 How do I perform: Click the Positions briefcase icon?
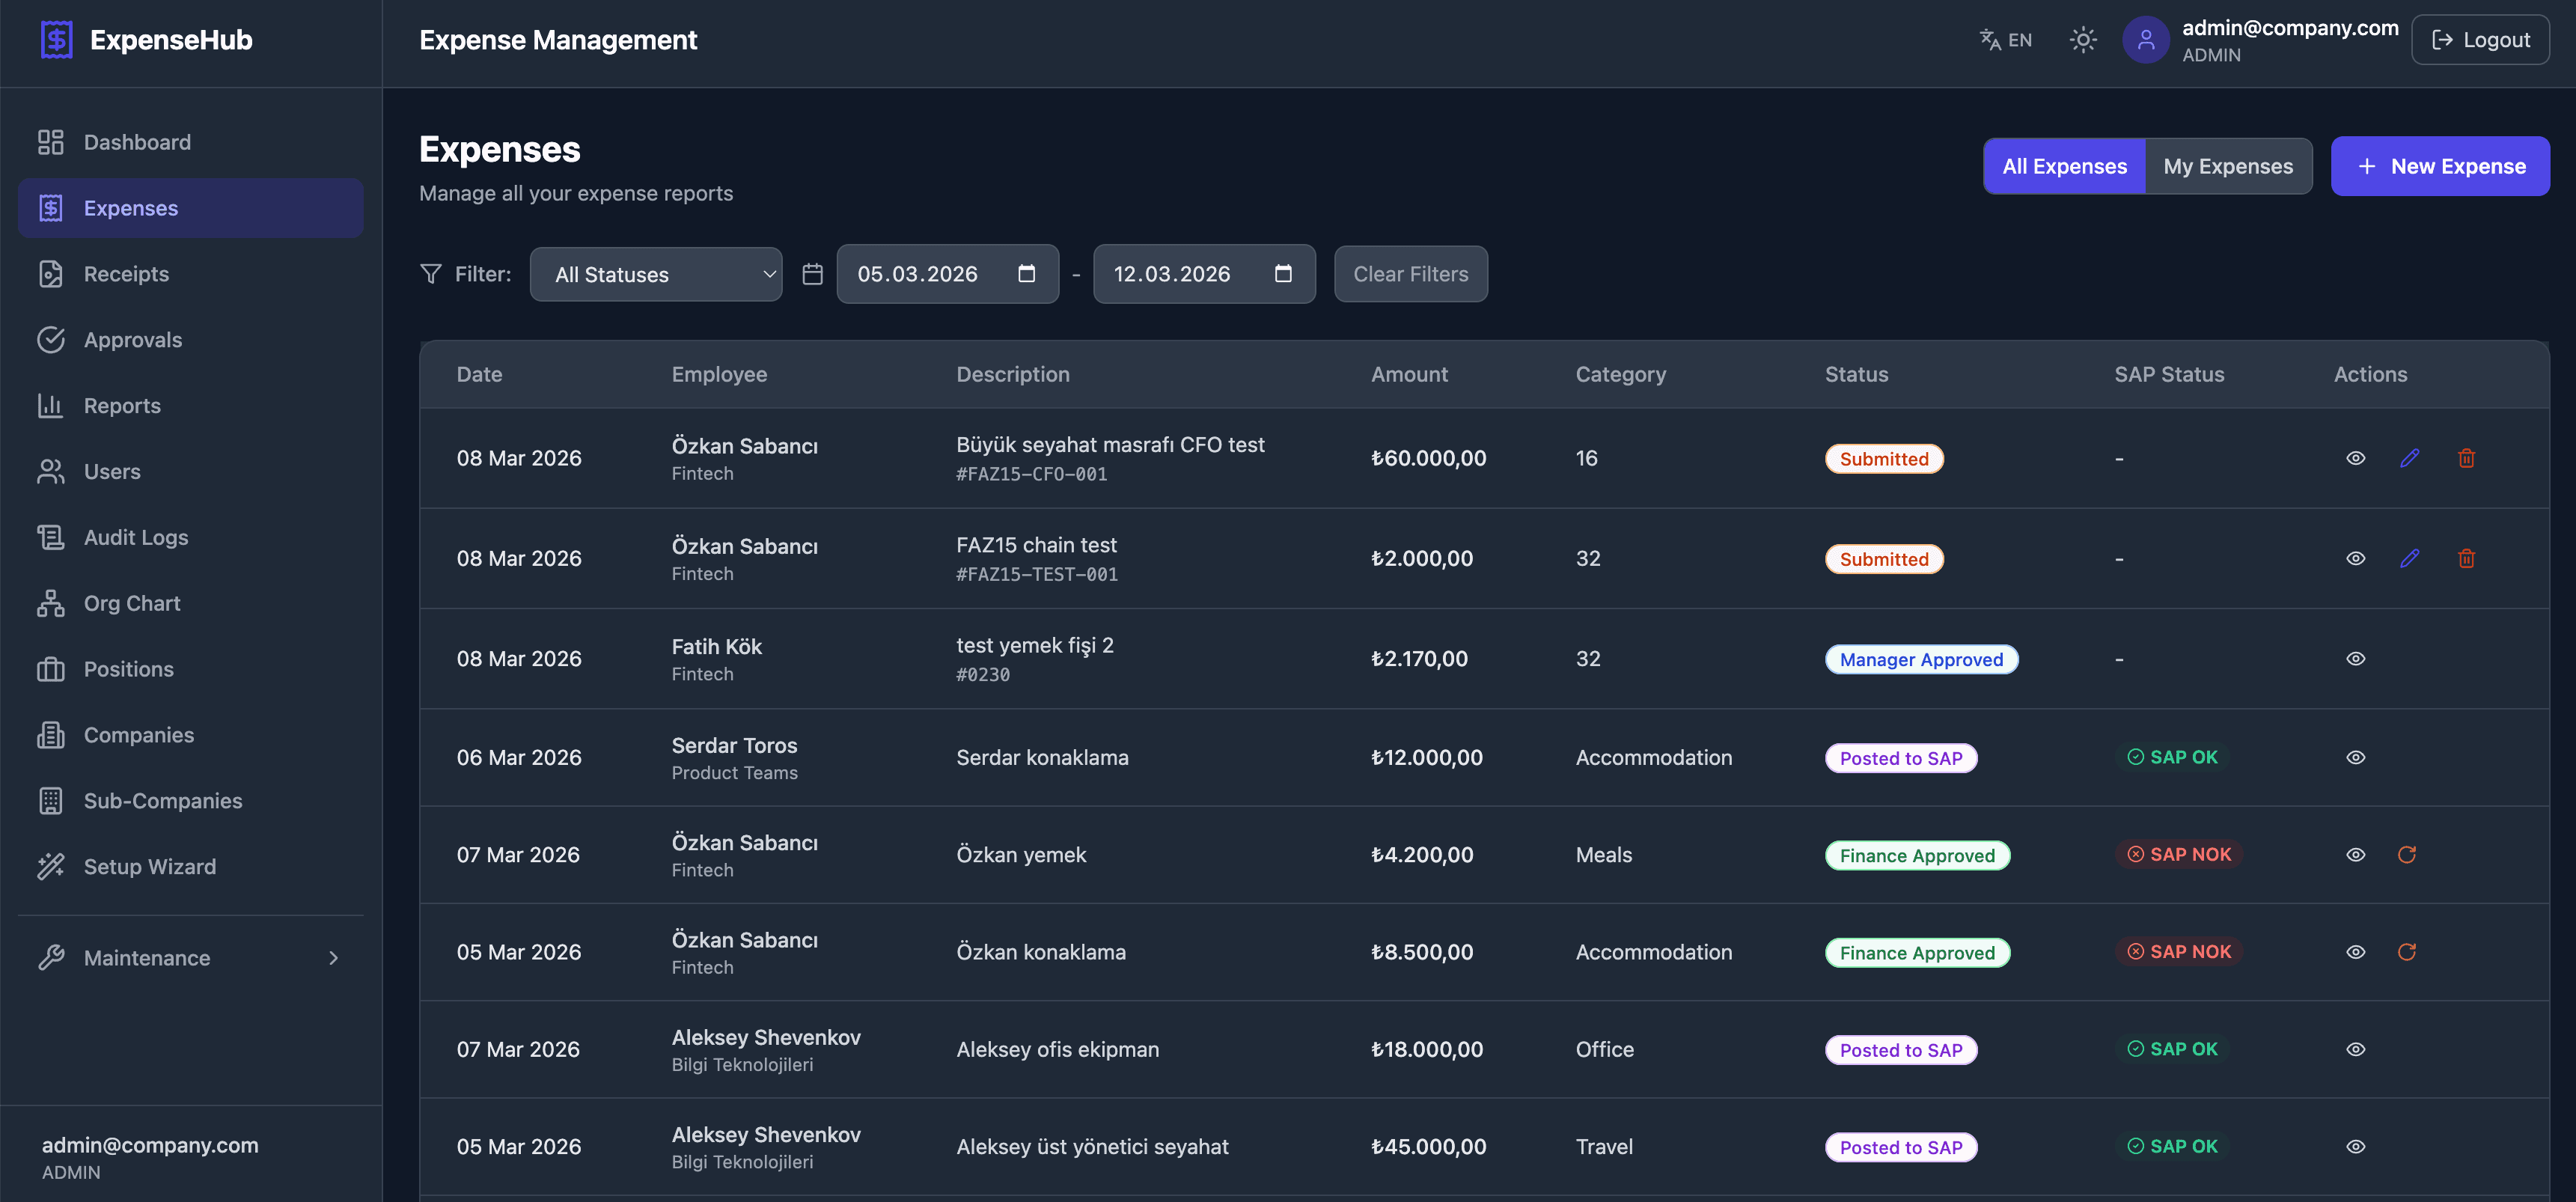51,669
